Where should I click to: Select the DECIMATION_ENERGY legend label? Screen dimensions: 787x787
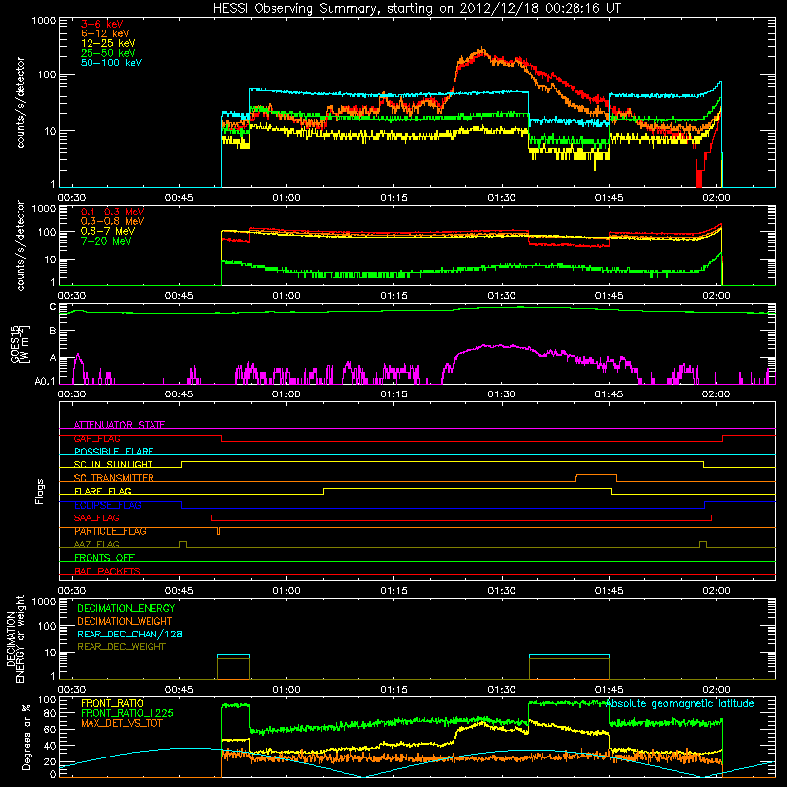coord(126,608)
